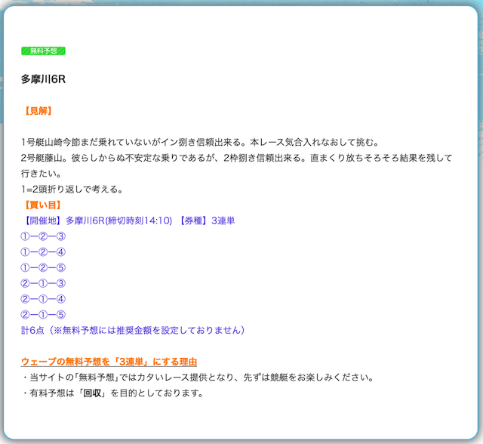The height and width of the screenshot is (444, 483).
Task: Click the orange 【見解】 label
Action: click(x=38, y=111)
